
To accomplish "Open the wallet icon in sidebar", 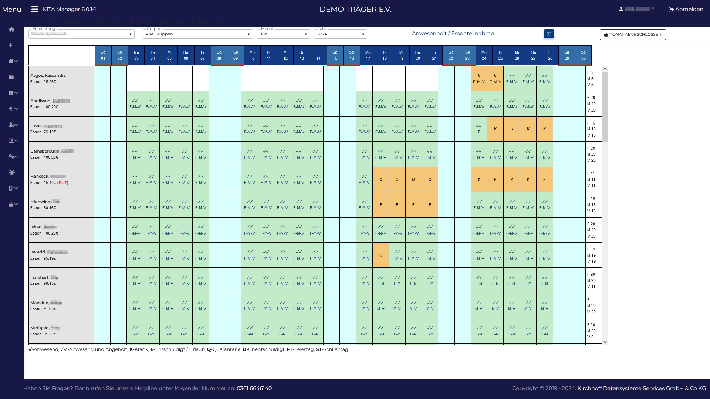I will (x=11, y=77).
